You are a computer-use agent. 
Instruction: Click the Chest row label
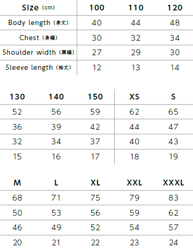point(38,37)
